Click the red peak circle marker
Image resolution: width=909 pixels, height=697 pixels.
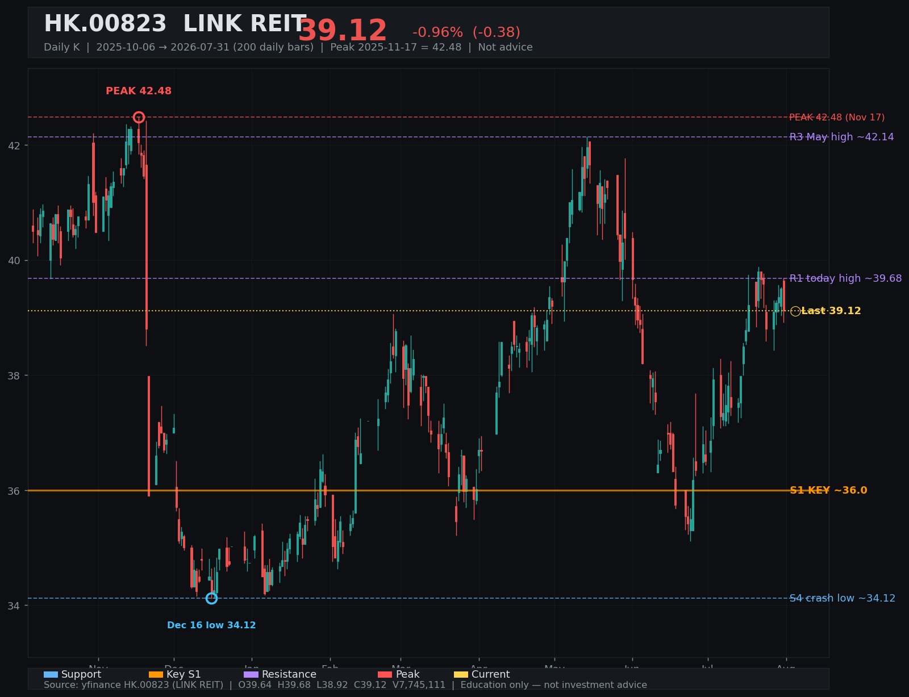(x=139, y=118)
